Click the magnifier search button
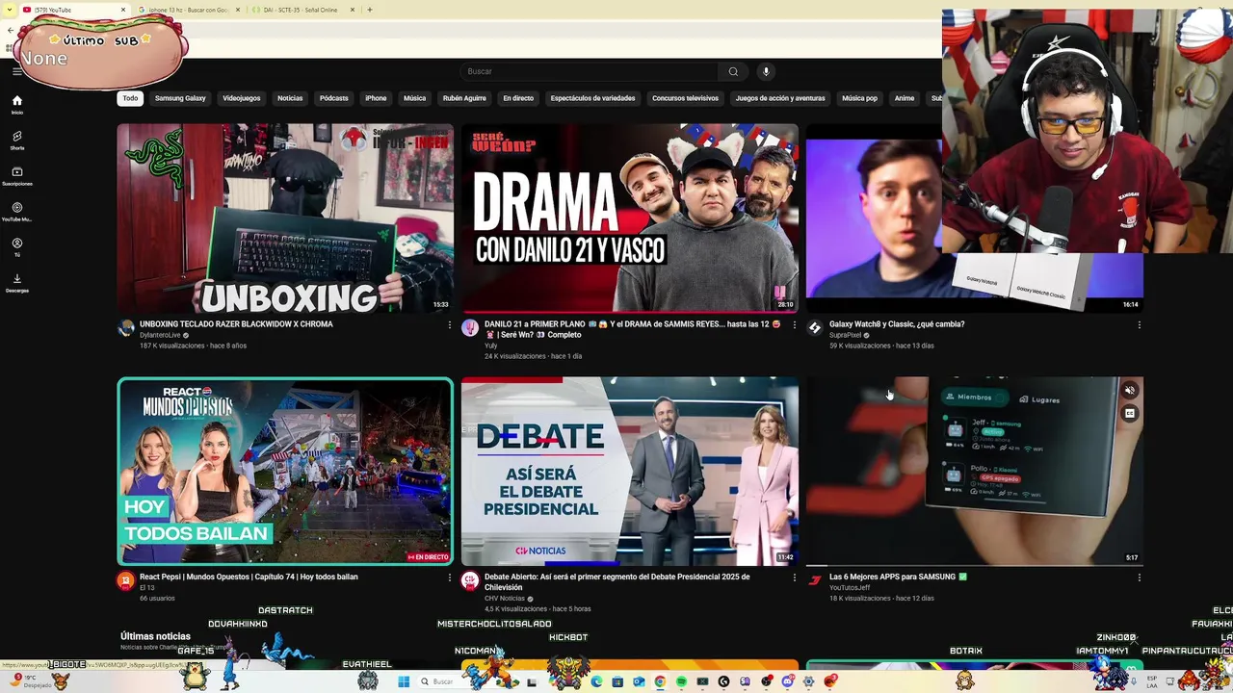The image size is (1233, 693). [x=733, y=71]
